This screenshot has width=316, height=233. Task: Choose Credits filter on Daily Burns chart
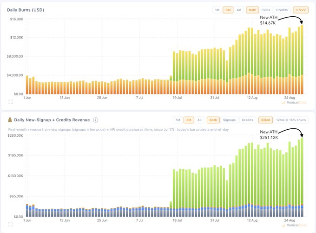282,10
